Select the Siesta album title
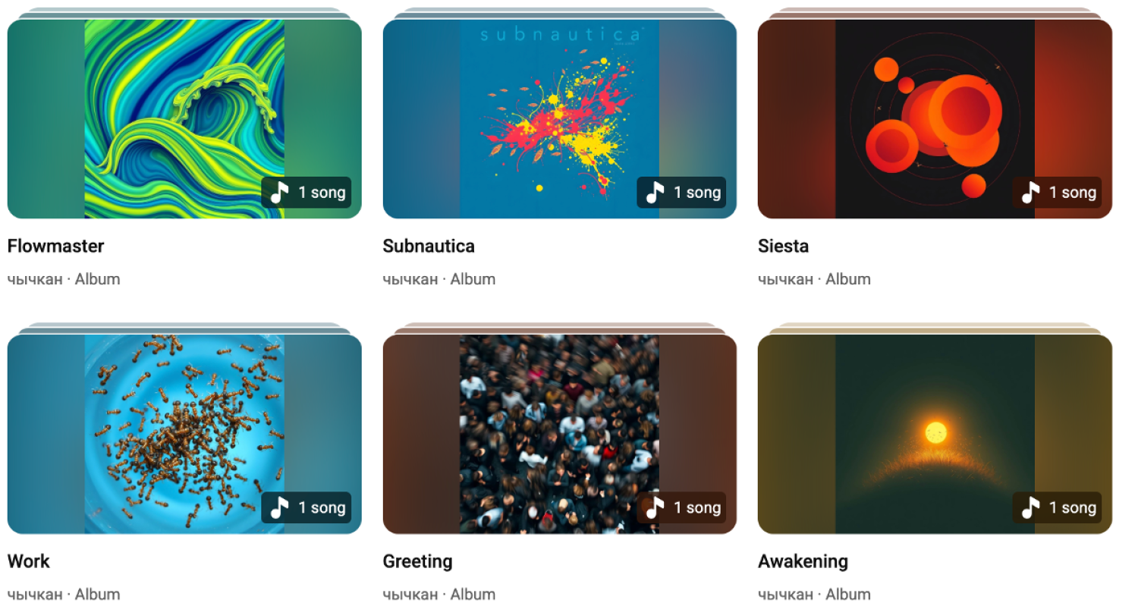Viewport: 1138px width, 606px height. [x=783, y=246]
